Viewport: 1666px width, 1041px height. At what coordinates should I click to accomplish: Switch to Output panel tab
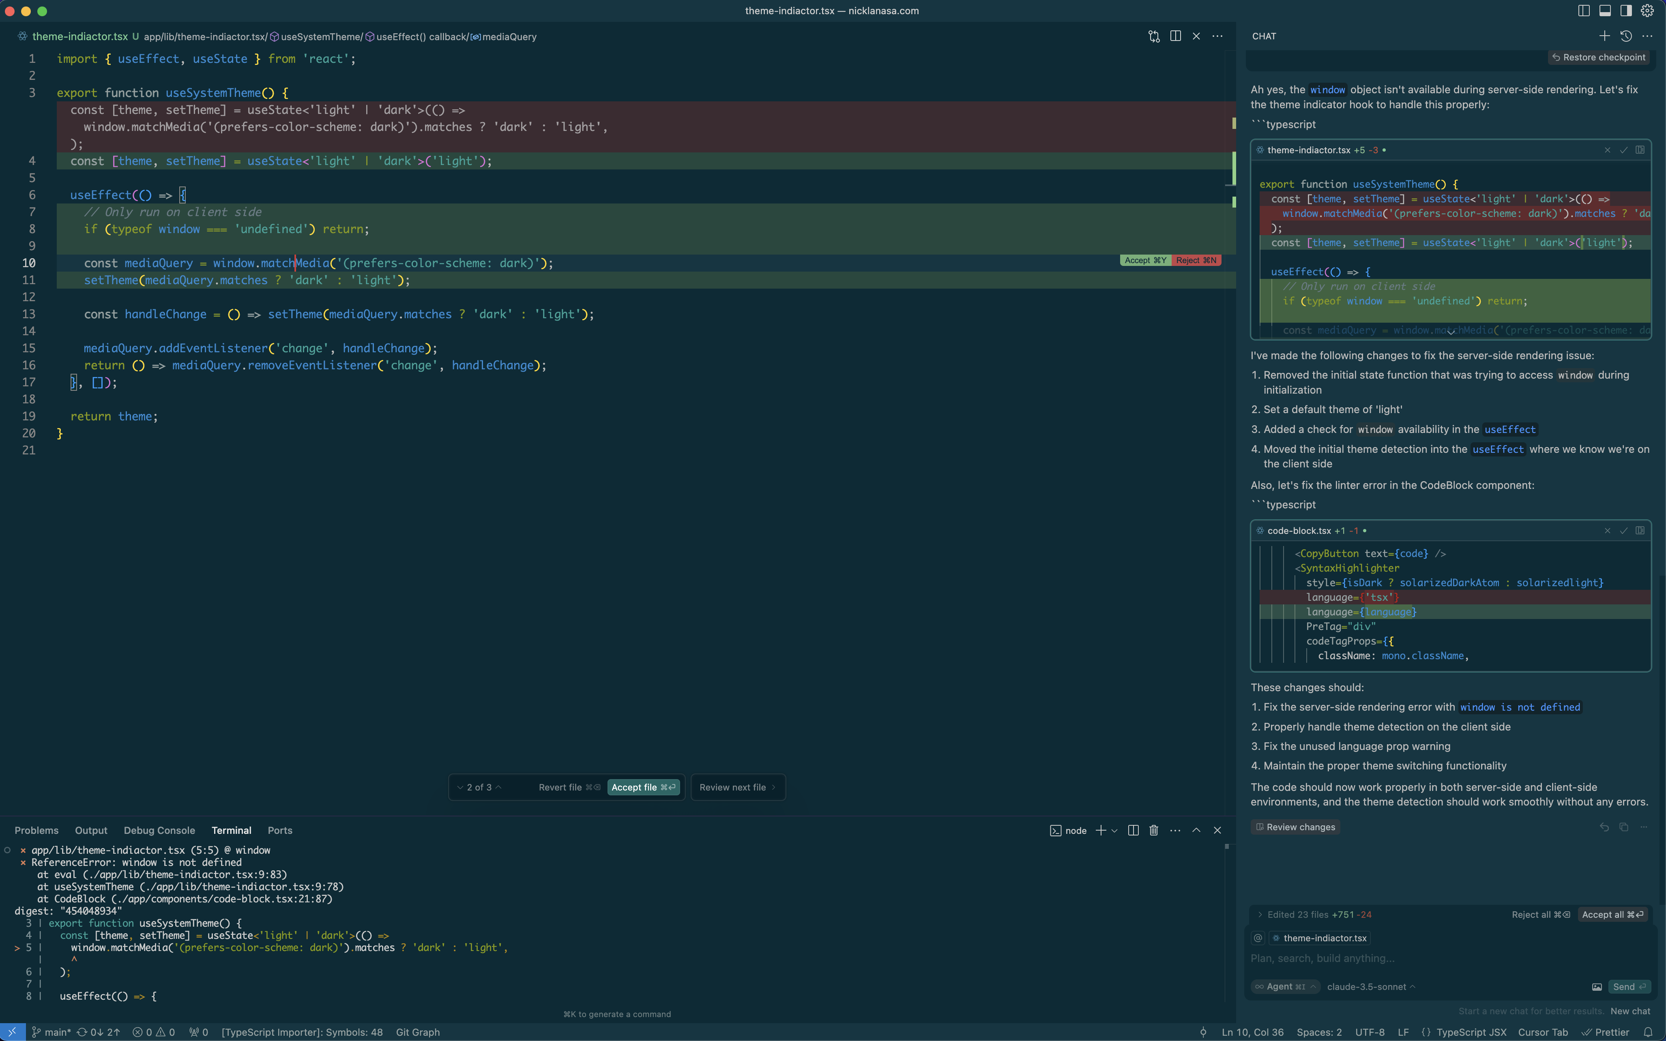point(91,830)
